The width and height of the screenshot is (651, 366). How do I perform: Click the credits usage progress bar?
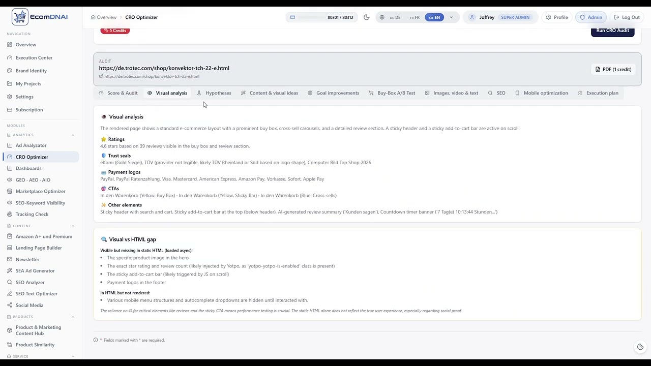311,17
